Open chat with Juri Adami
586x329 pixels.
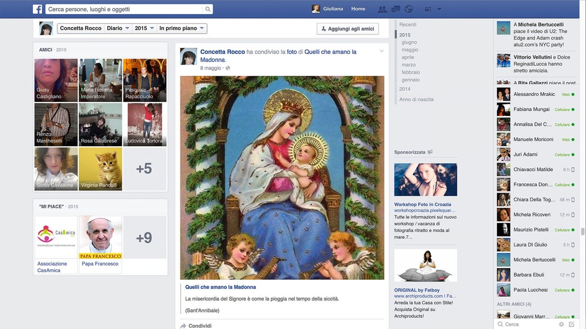[536, 155]
